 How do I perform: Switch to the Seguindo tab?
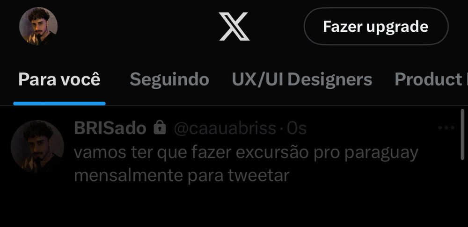(169, 79)
